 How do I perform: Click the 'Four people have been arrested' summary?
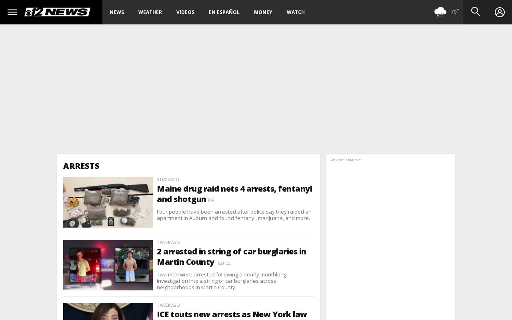tap(234, 215)
